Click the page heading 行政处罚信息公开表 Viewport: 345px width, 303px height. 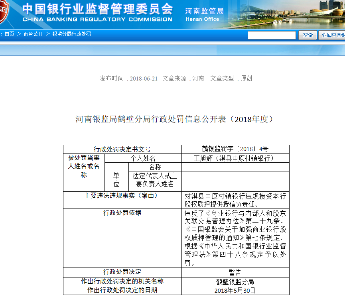(x=175, y=119)
